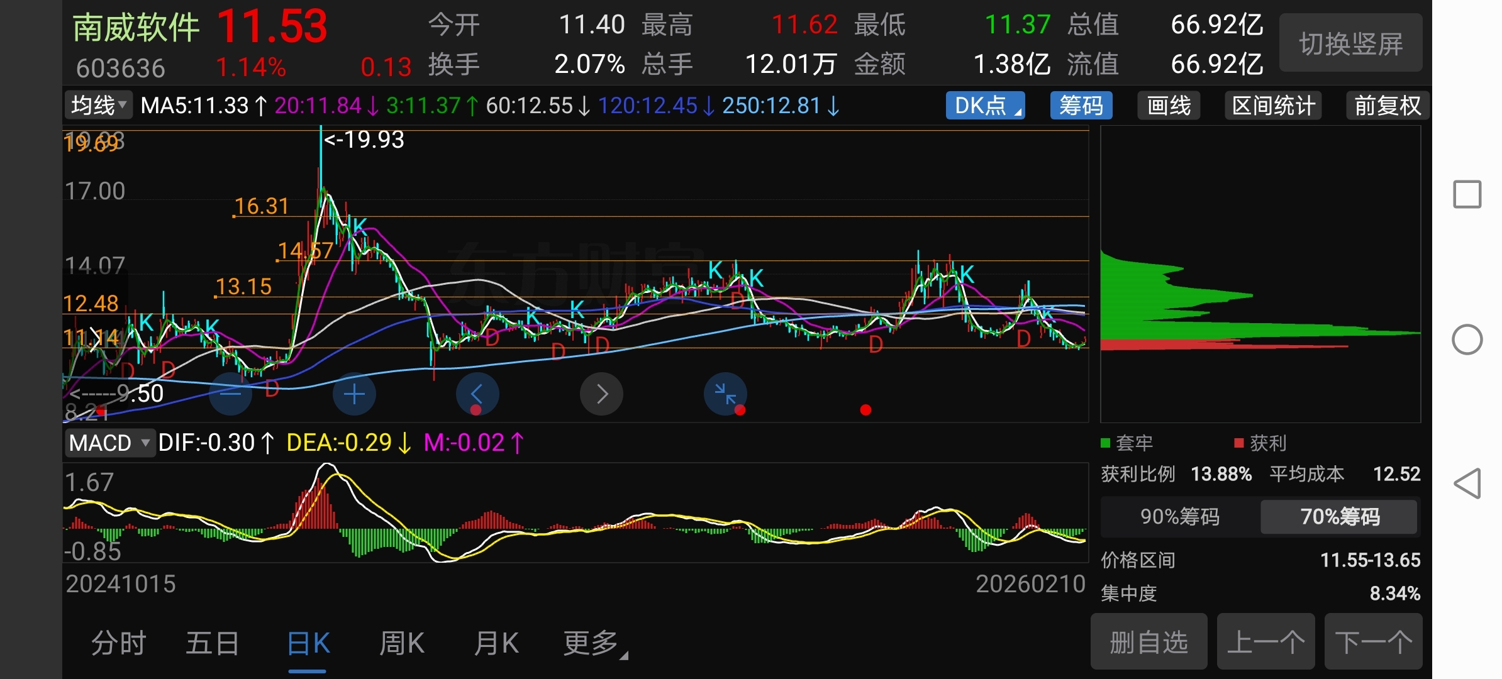This screenshot has height=679, width=1502.
Task: Open the 均线 indicator dropdown
Action: click(x=98, y=105)
